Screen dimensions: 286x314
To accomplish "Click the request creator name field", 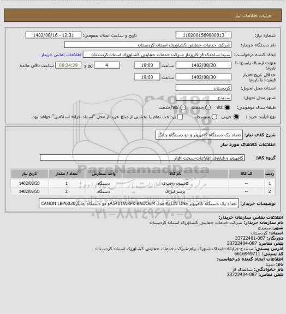I will [x=157, y=55].
